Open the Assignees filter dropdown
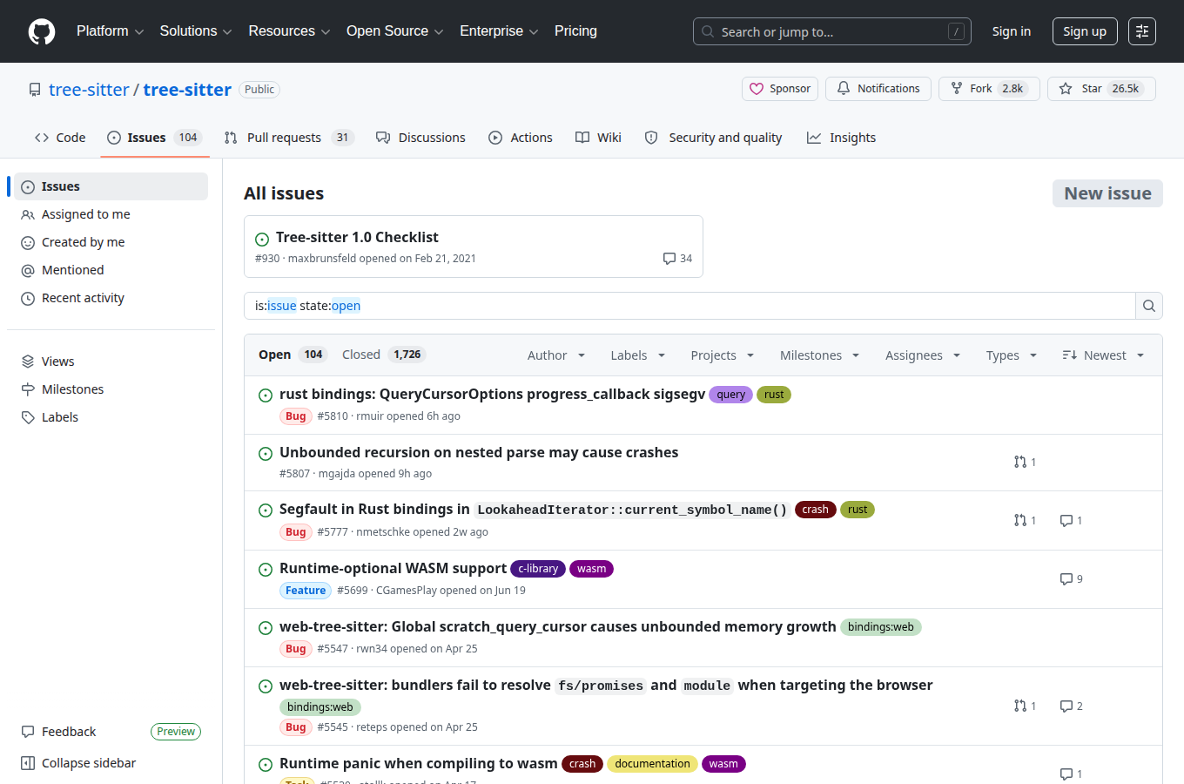Image resolution: width=1184 pixels, height=784 pixels. tap(923, 355)
